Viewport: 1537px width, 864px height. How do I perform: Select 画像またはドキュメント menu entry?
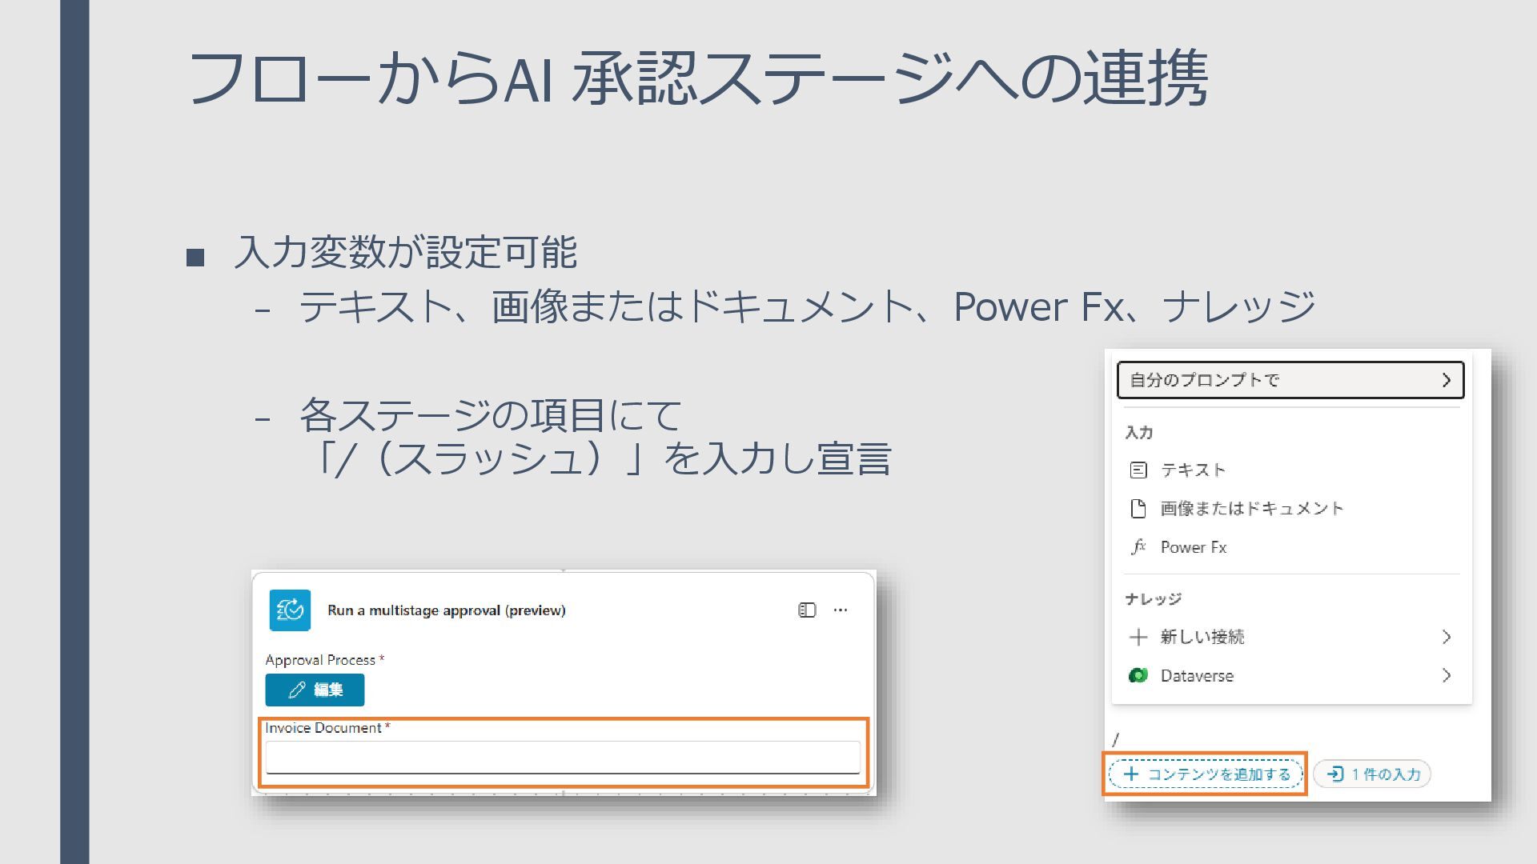point(1252,509)
